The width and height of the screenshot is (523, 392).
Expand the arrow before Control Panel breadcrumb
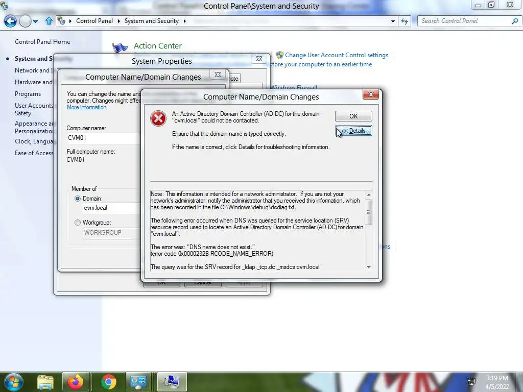(70, 21)
